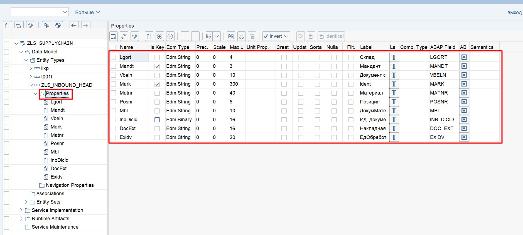523x235 pixels.
Task: Enable Creatable checkbox for Lgort
Action: (x=284, y=58)
